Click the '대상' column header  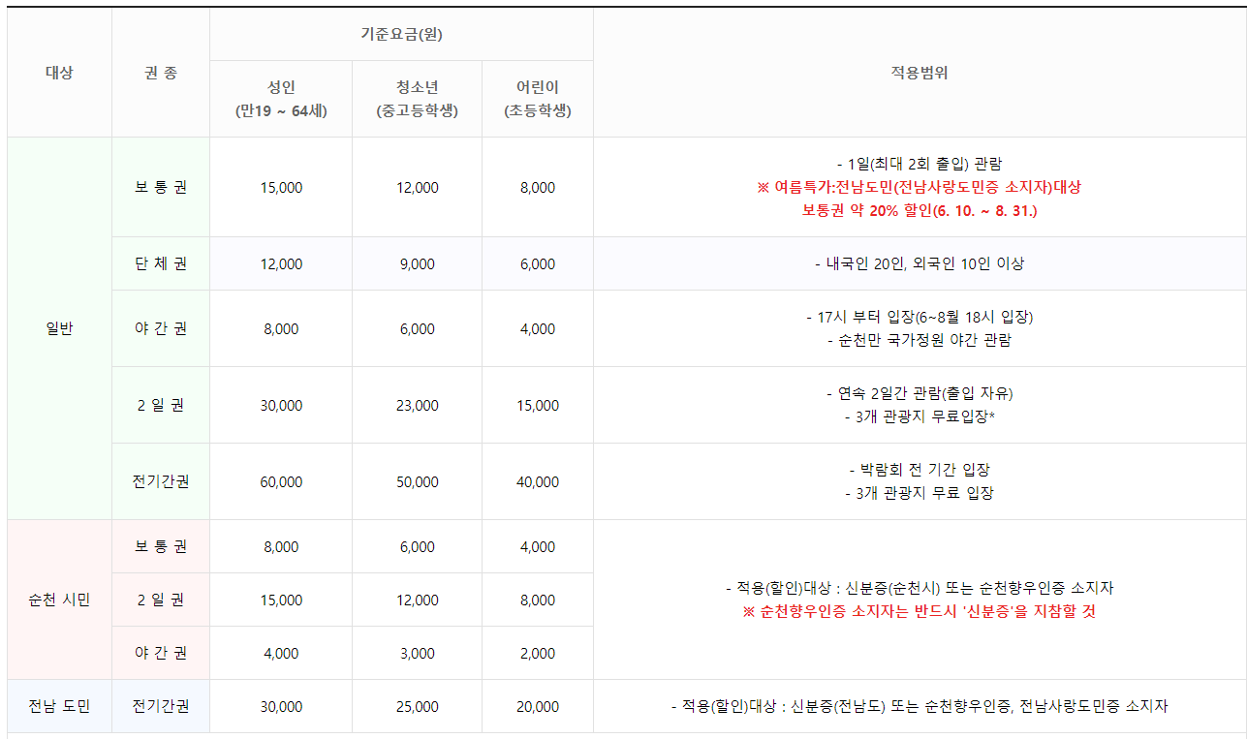click(59, 73)
